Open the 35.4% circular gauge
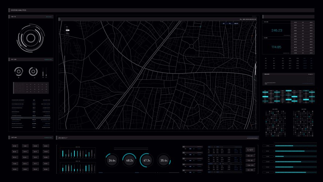 (x=164, y=160)
